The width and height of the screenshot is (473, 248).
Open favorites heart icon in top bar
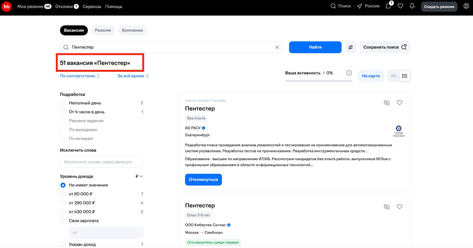point(400,6)
